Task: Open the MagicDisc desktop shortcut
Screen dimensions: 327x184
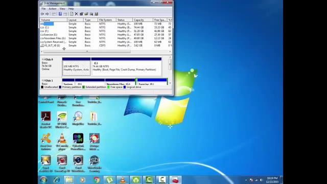Action: (x=78, y=118)
